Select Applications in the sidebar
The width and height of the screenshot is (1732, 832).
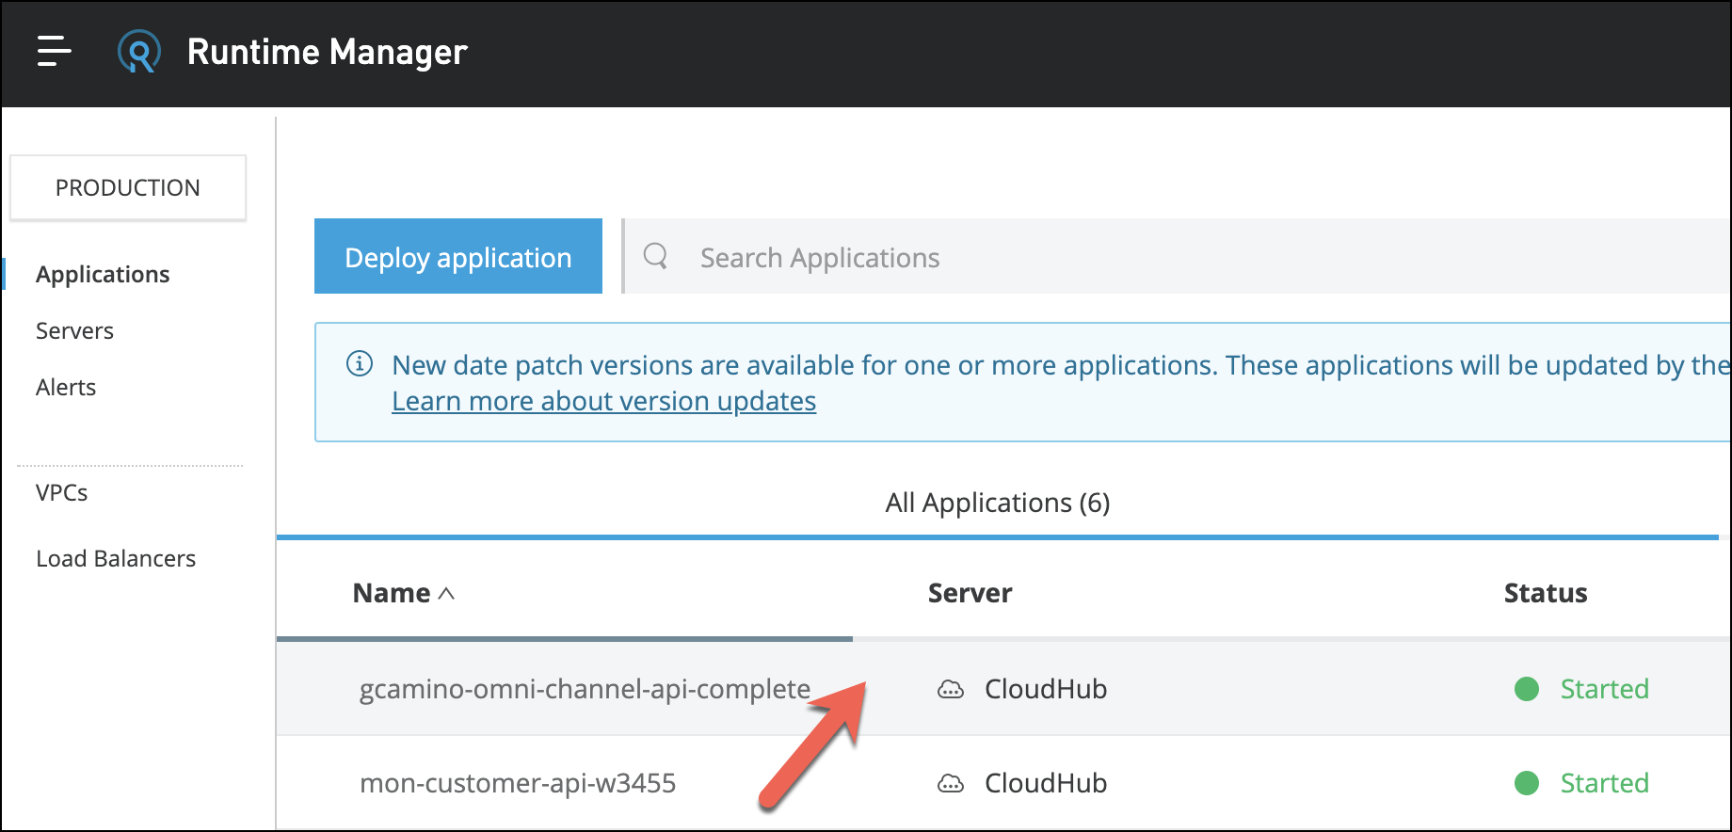(x=103, y=274)
